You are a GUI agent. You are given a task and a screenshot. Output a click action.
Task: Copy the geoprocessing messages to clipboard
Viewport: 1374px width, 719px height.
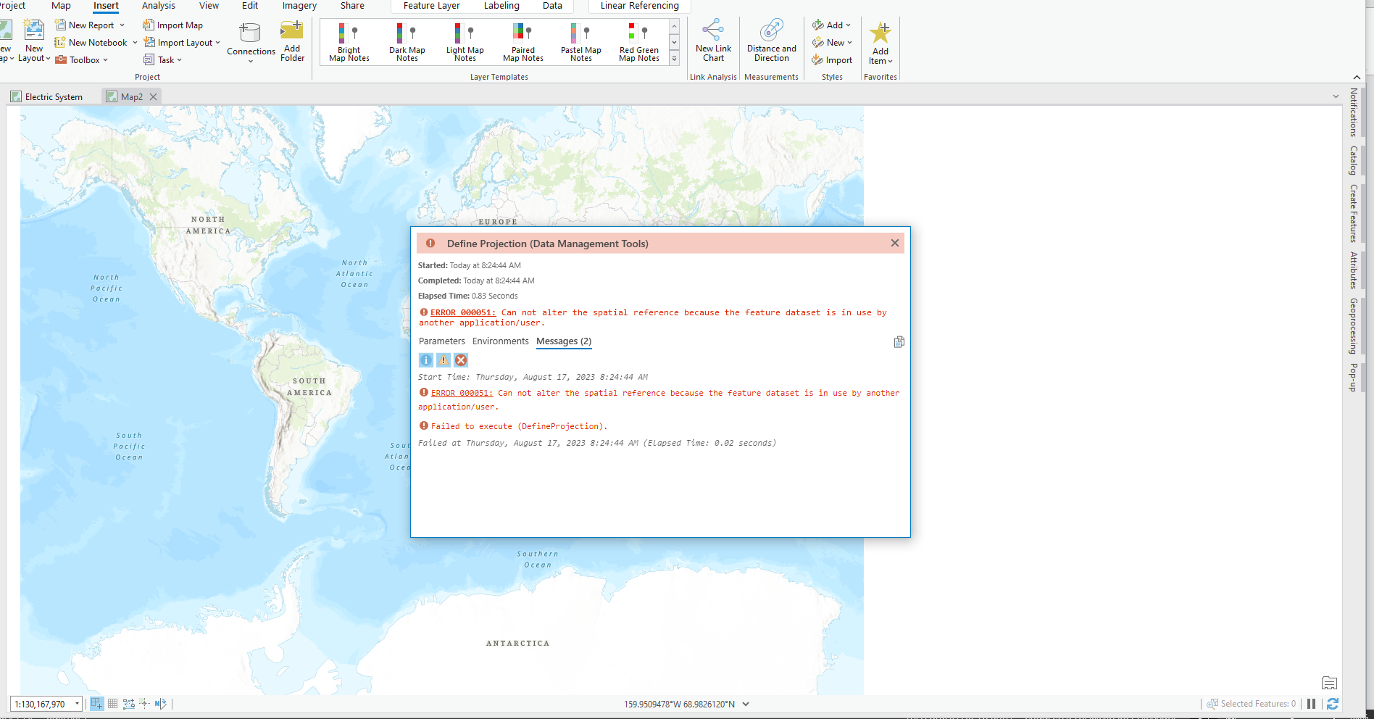pos(899,341)
